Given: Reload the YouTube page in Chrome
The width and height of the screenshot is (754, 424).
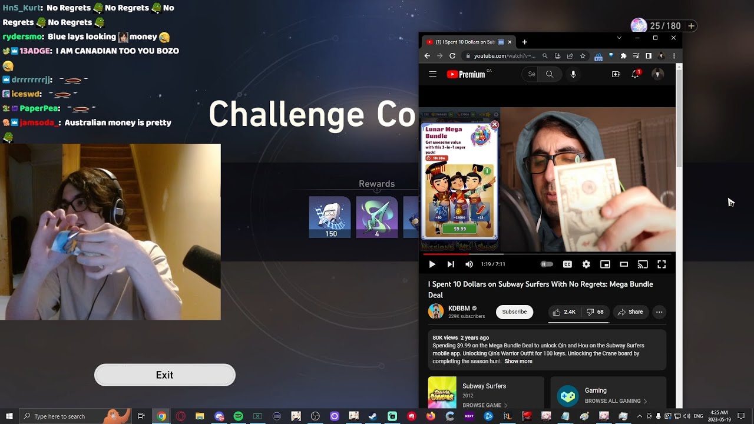Looking at the screenshot, I should (452, 56).
